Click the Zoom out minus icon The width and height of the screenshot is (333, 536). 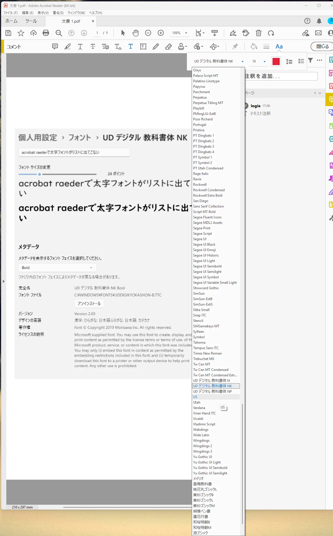tap(148, 33)
